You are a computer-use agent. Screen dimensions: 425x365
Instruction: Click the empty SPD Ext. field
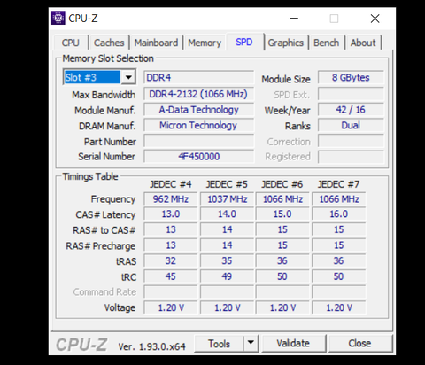351,95
